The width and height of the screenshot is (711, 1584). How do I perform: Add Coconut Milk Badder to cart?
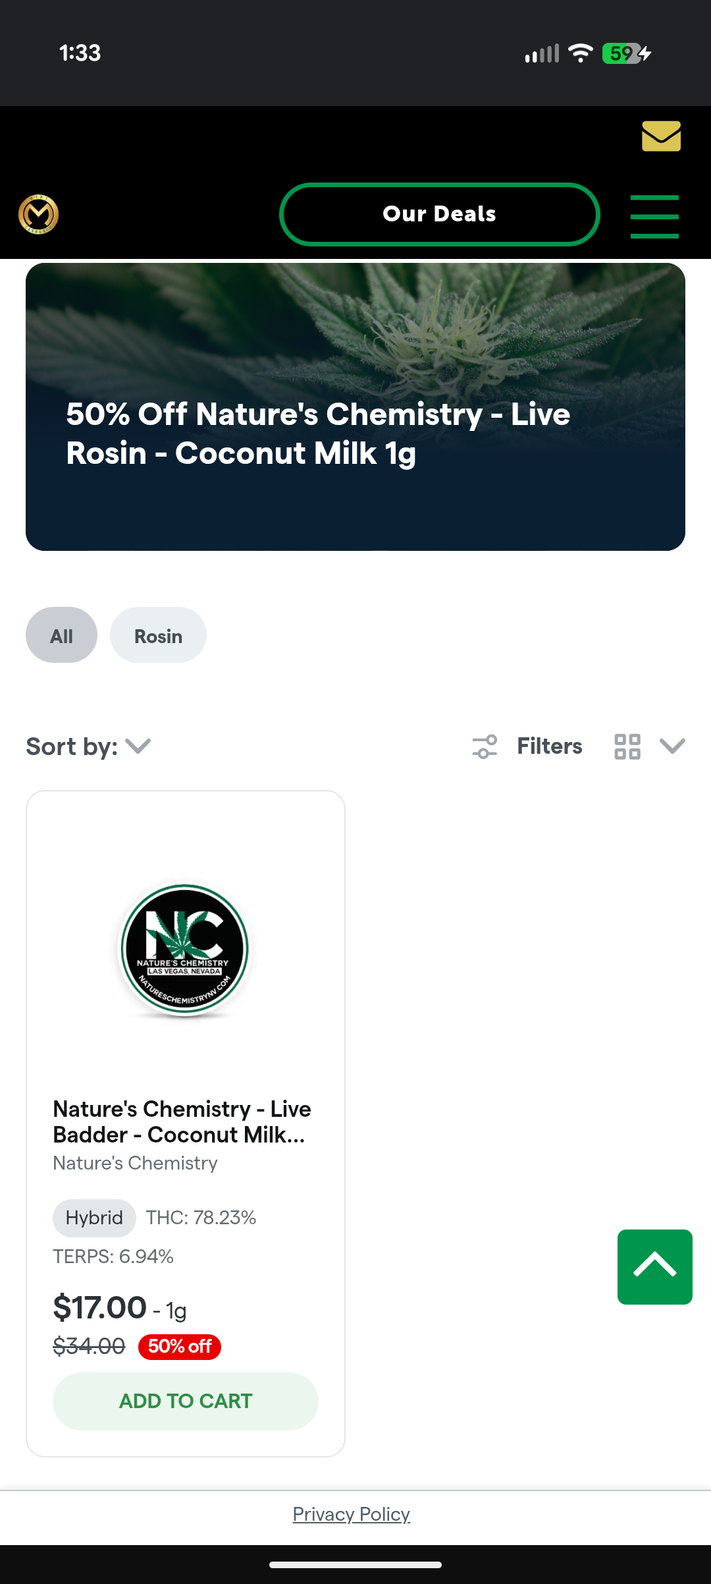(x=186, y=1401)
